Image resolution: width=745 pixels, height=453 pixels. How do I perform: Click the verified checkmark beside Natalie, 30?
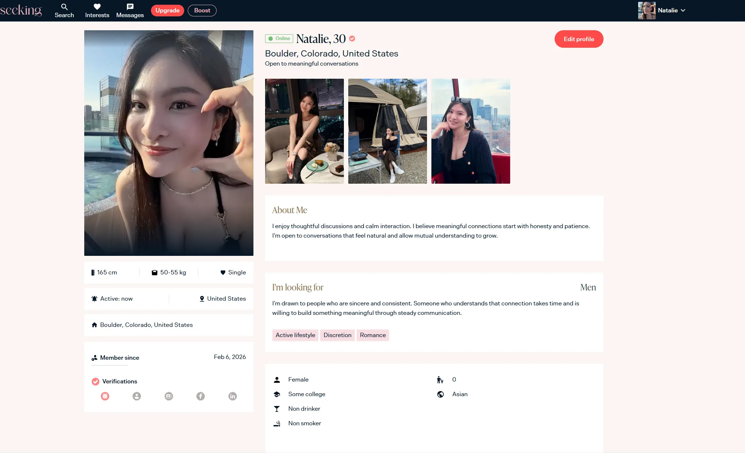click(x=352, y=39)
